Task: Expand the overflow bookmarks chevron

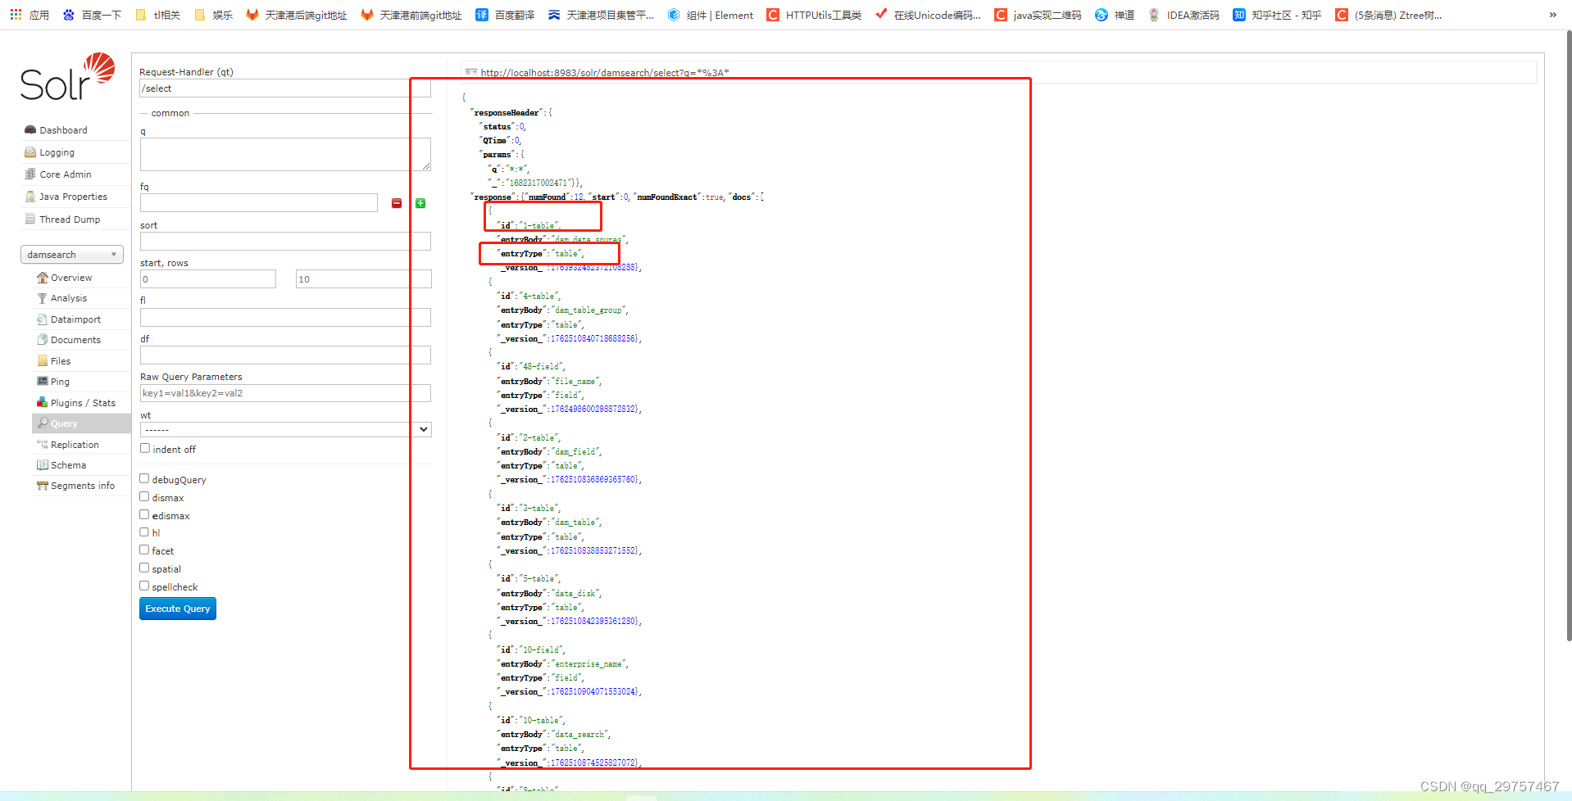Action: coord(1552,14)
